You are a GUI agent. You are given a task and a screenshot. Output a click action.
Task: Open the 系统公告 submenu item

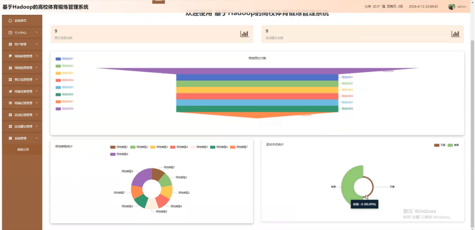click(x=22, y=149)
